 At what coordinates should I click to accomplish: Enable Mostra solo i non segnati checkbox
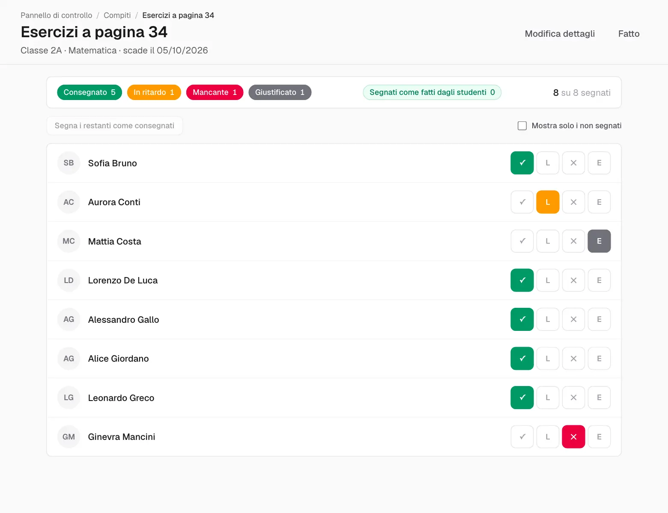coord(522,126)
